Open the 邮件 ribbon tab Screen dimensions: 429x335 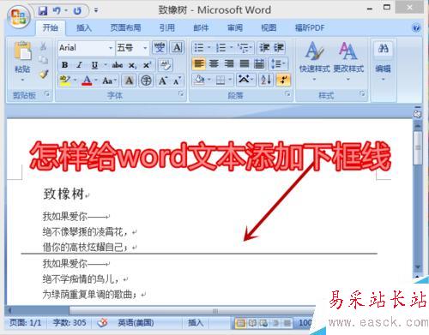[201, 27]
